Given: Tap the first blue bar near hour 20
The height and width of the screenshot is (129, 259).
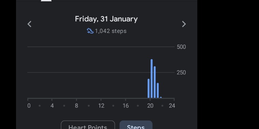Looking at the screenshot, I should pos(149,89).
